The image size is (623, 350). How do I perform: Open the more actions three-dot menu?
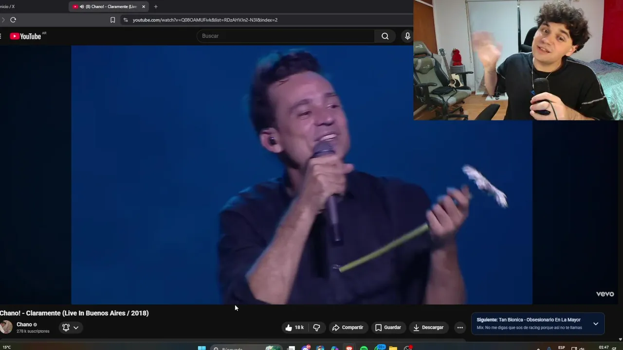(460, 328)
